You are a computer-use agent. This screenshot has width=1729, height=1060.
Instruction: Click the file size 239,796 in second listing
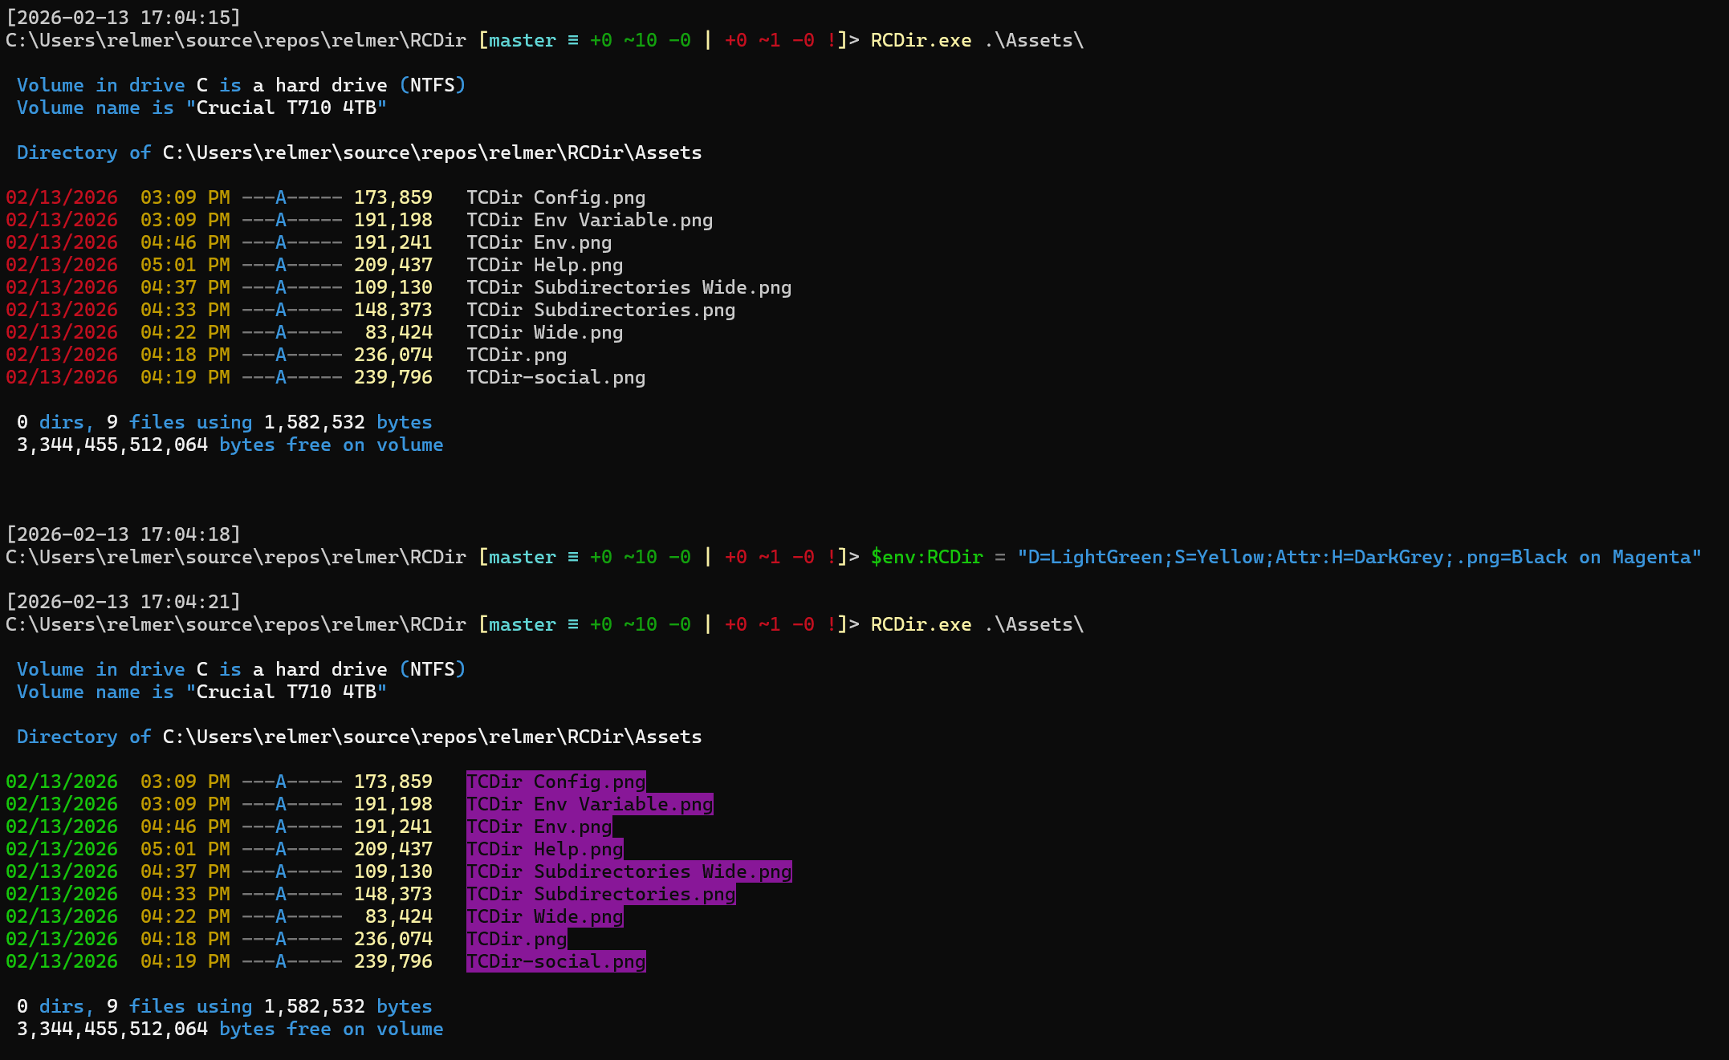click(x=393, y=961)
